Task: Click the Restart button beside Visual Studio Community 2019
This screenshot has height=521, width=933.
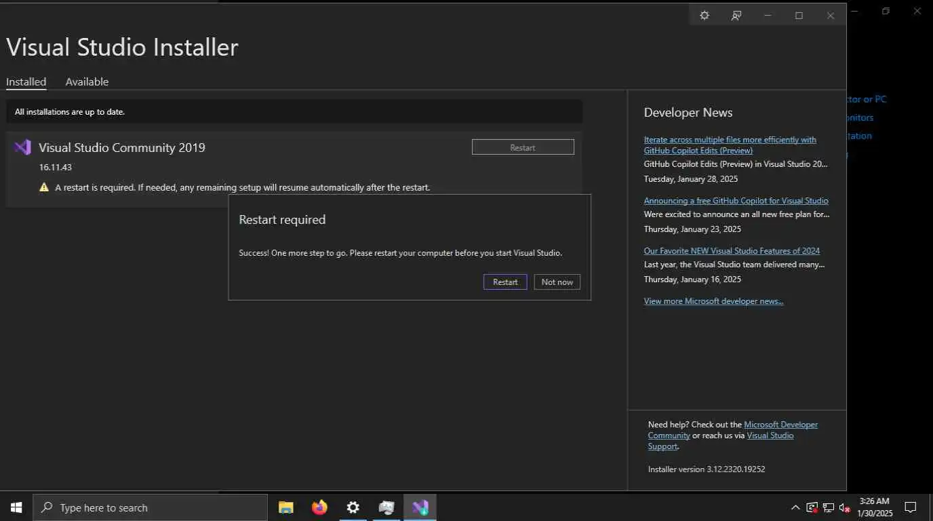Action: click(x=523, y=147)
